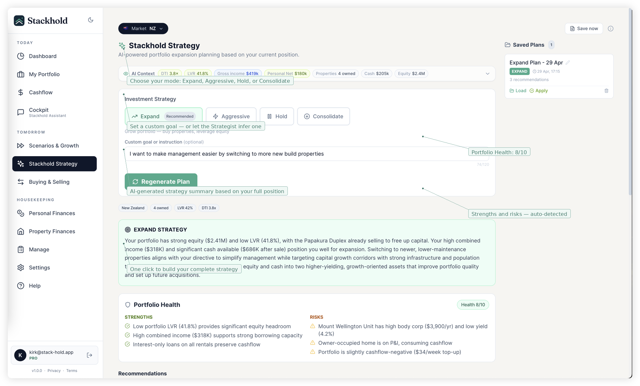Select the Expand strategy mode

164,117
